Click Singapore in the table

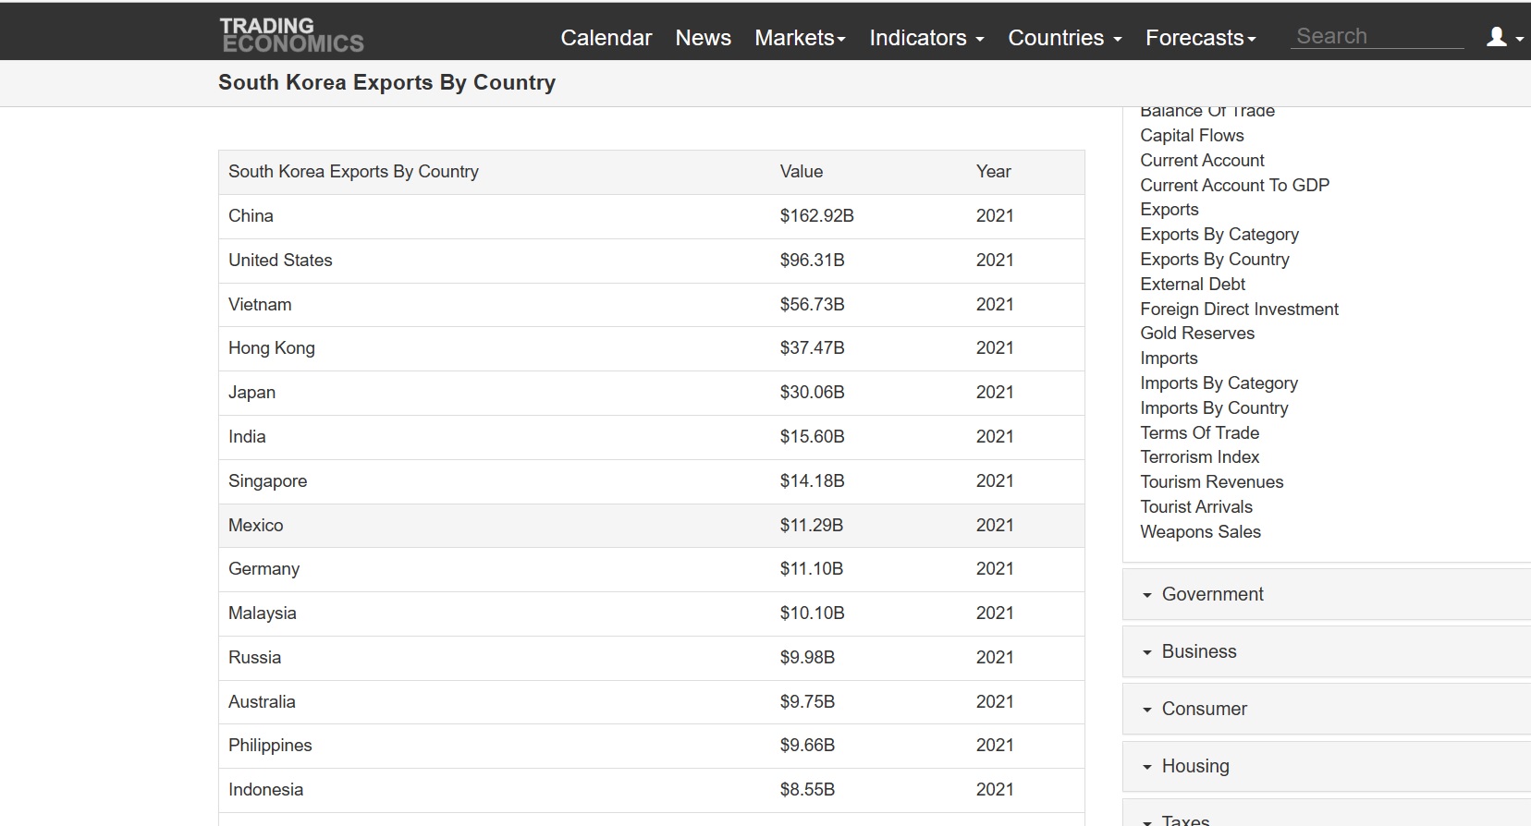267,481
